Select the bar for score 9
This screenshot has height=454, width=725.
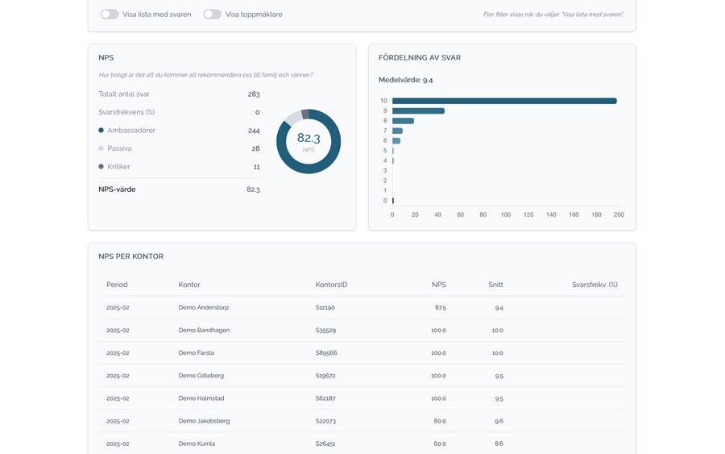click(418, 111)
